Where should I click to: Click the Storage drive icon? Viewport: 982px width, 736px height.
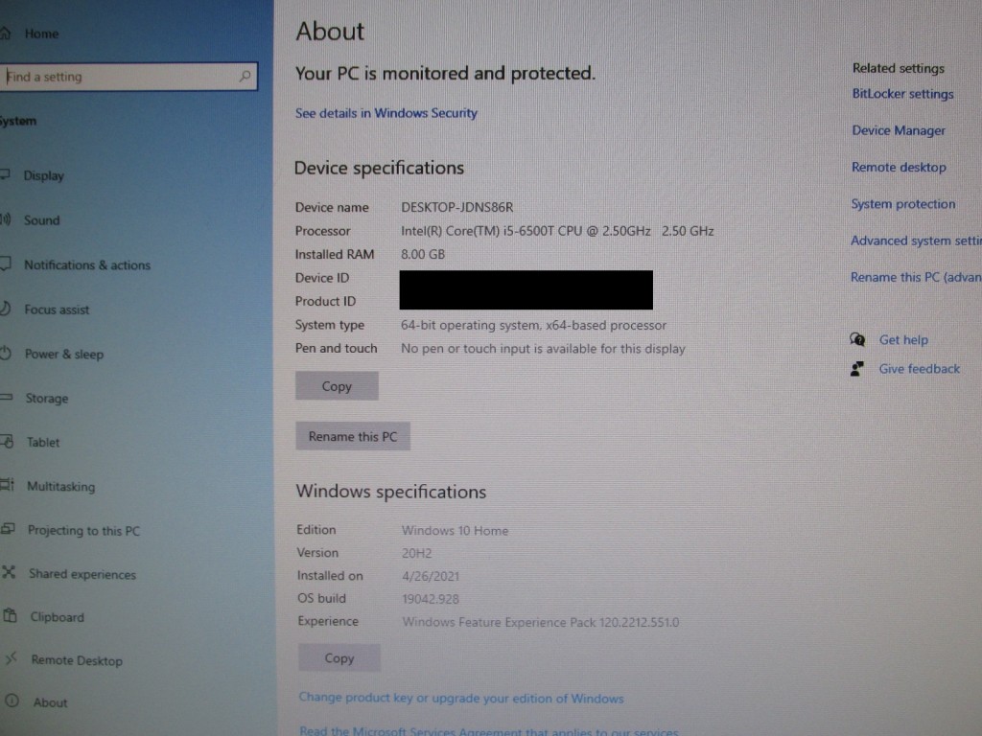[x=7, y=397]
